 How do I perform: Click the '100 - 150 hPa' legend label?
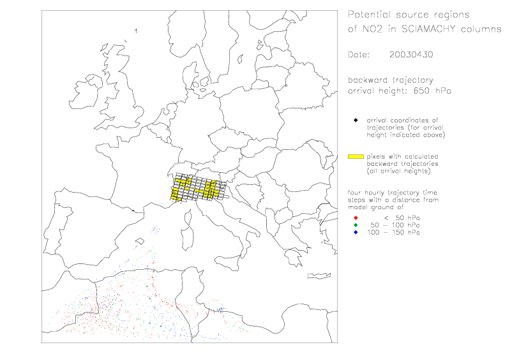(393, 232)
